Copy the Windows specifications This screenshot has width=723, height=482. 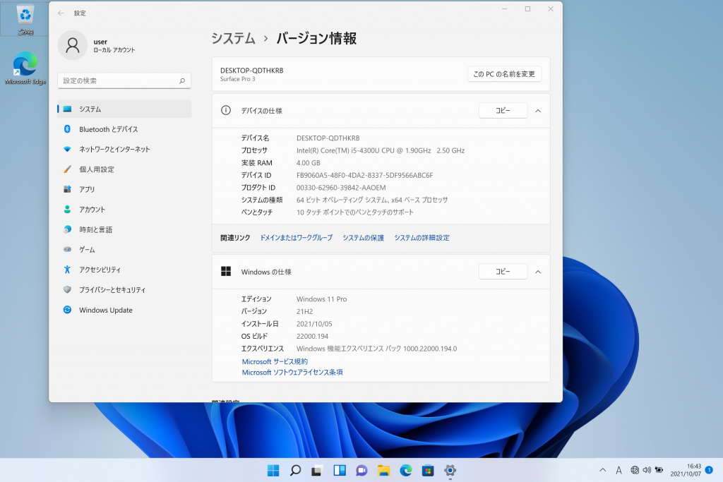[x=503, y=272]
